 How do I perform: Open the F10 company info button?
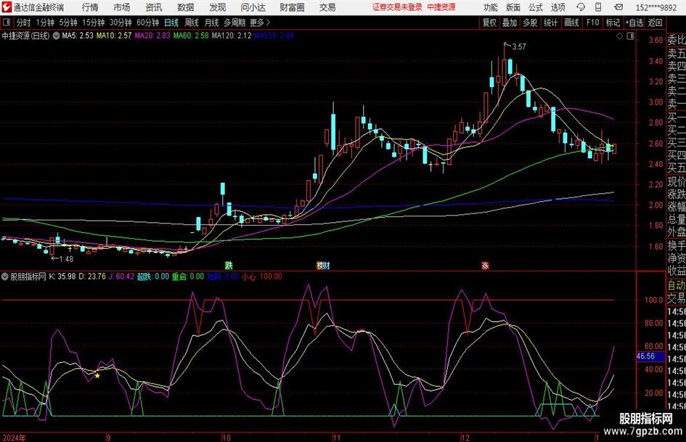[x=592, y=22]
